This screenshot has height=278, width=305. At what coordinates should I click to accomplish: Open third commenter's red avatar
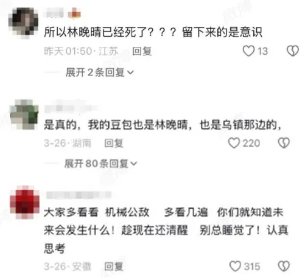point(25,203)
